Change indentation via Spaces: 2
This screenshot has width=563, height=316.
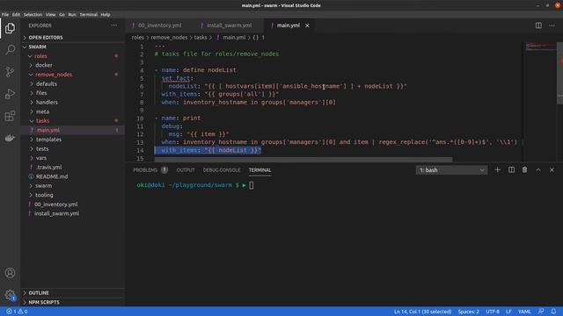pyautogui.click(x=468, y=312)
